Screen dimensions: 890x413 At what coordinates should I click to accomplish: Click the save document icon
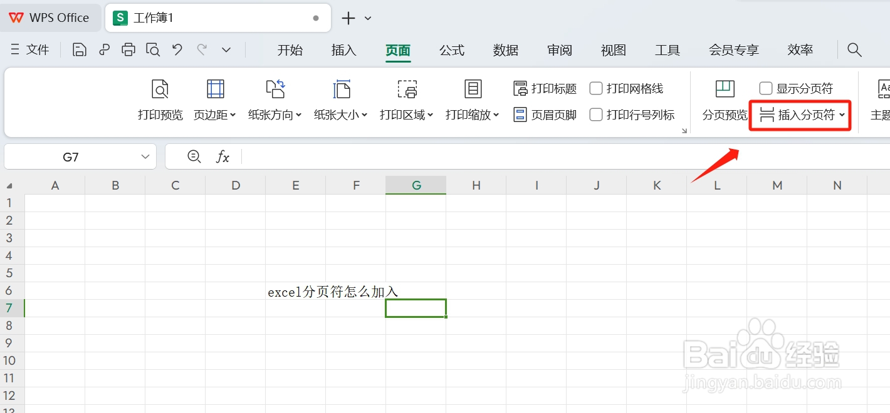coord(79,49)
